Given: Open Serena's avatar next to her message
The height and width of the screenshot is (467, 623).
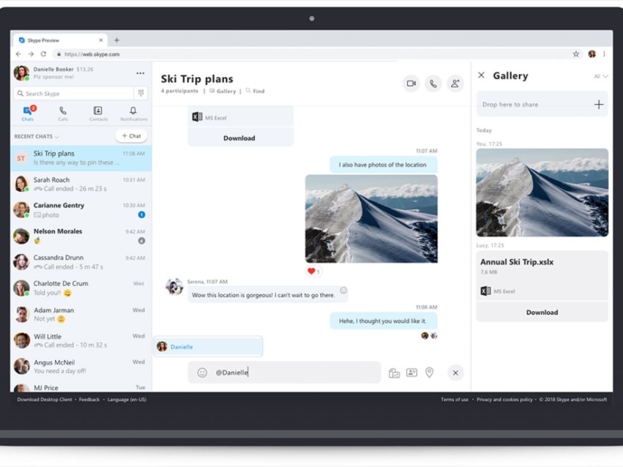Looking at the screenshot, I should point(174,287).
